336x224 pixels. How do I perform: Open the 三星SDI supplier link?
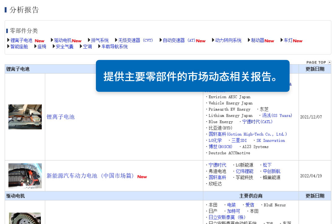tap(239, 140)
